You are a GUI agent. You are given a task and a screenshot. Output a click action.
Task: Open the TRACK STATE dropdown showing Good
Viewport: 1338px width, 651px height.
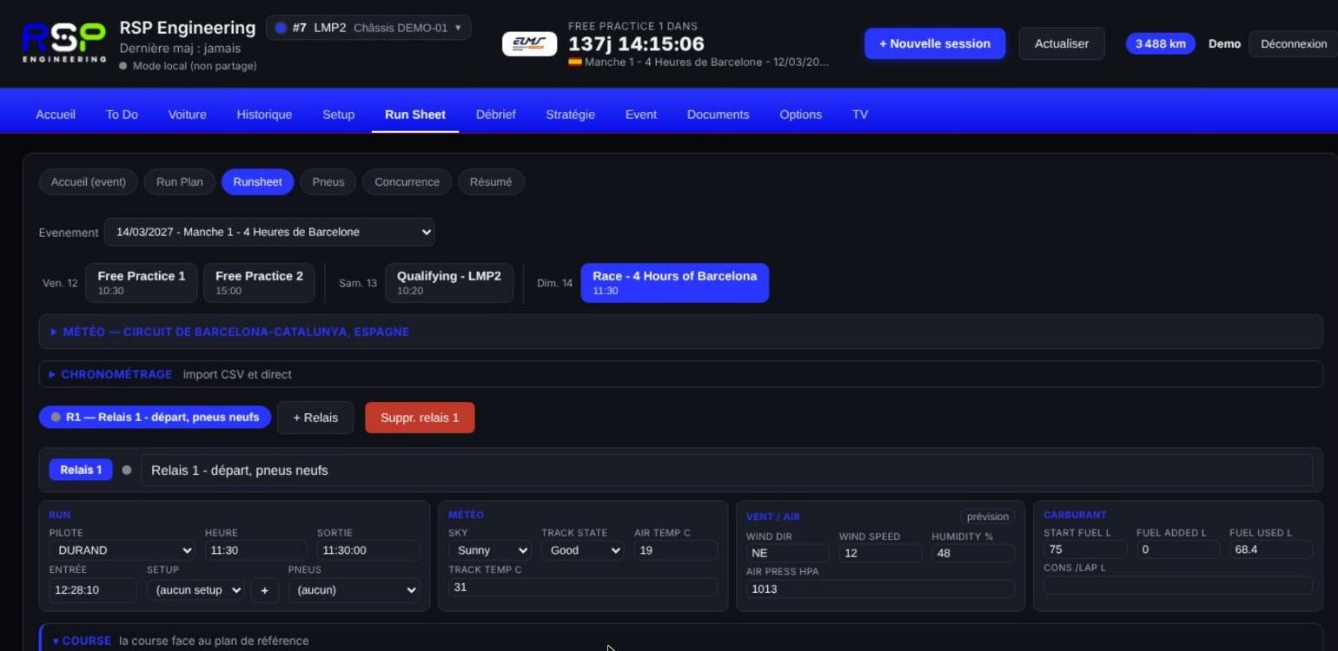tap(582, 550)
